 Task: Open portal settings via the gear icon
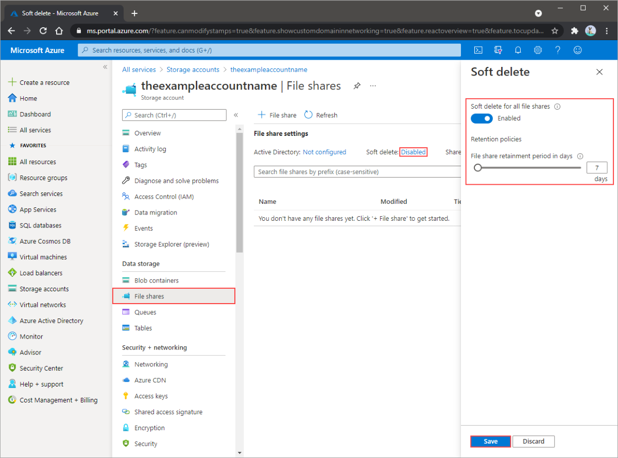click(538, 50)
